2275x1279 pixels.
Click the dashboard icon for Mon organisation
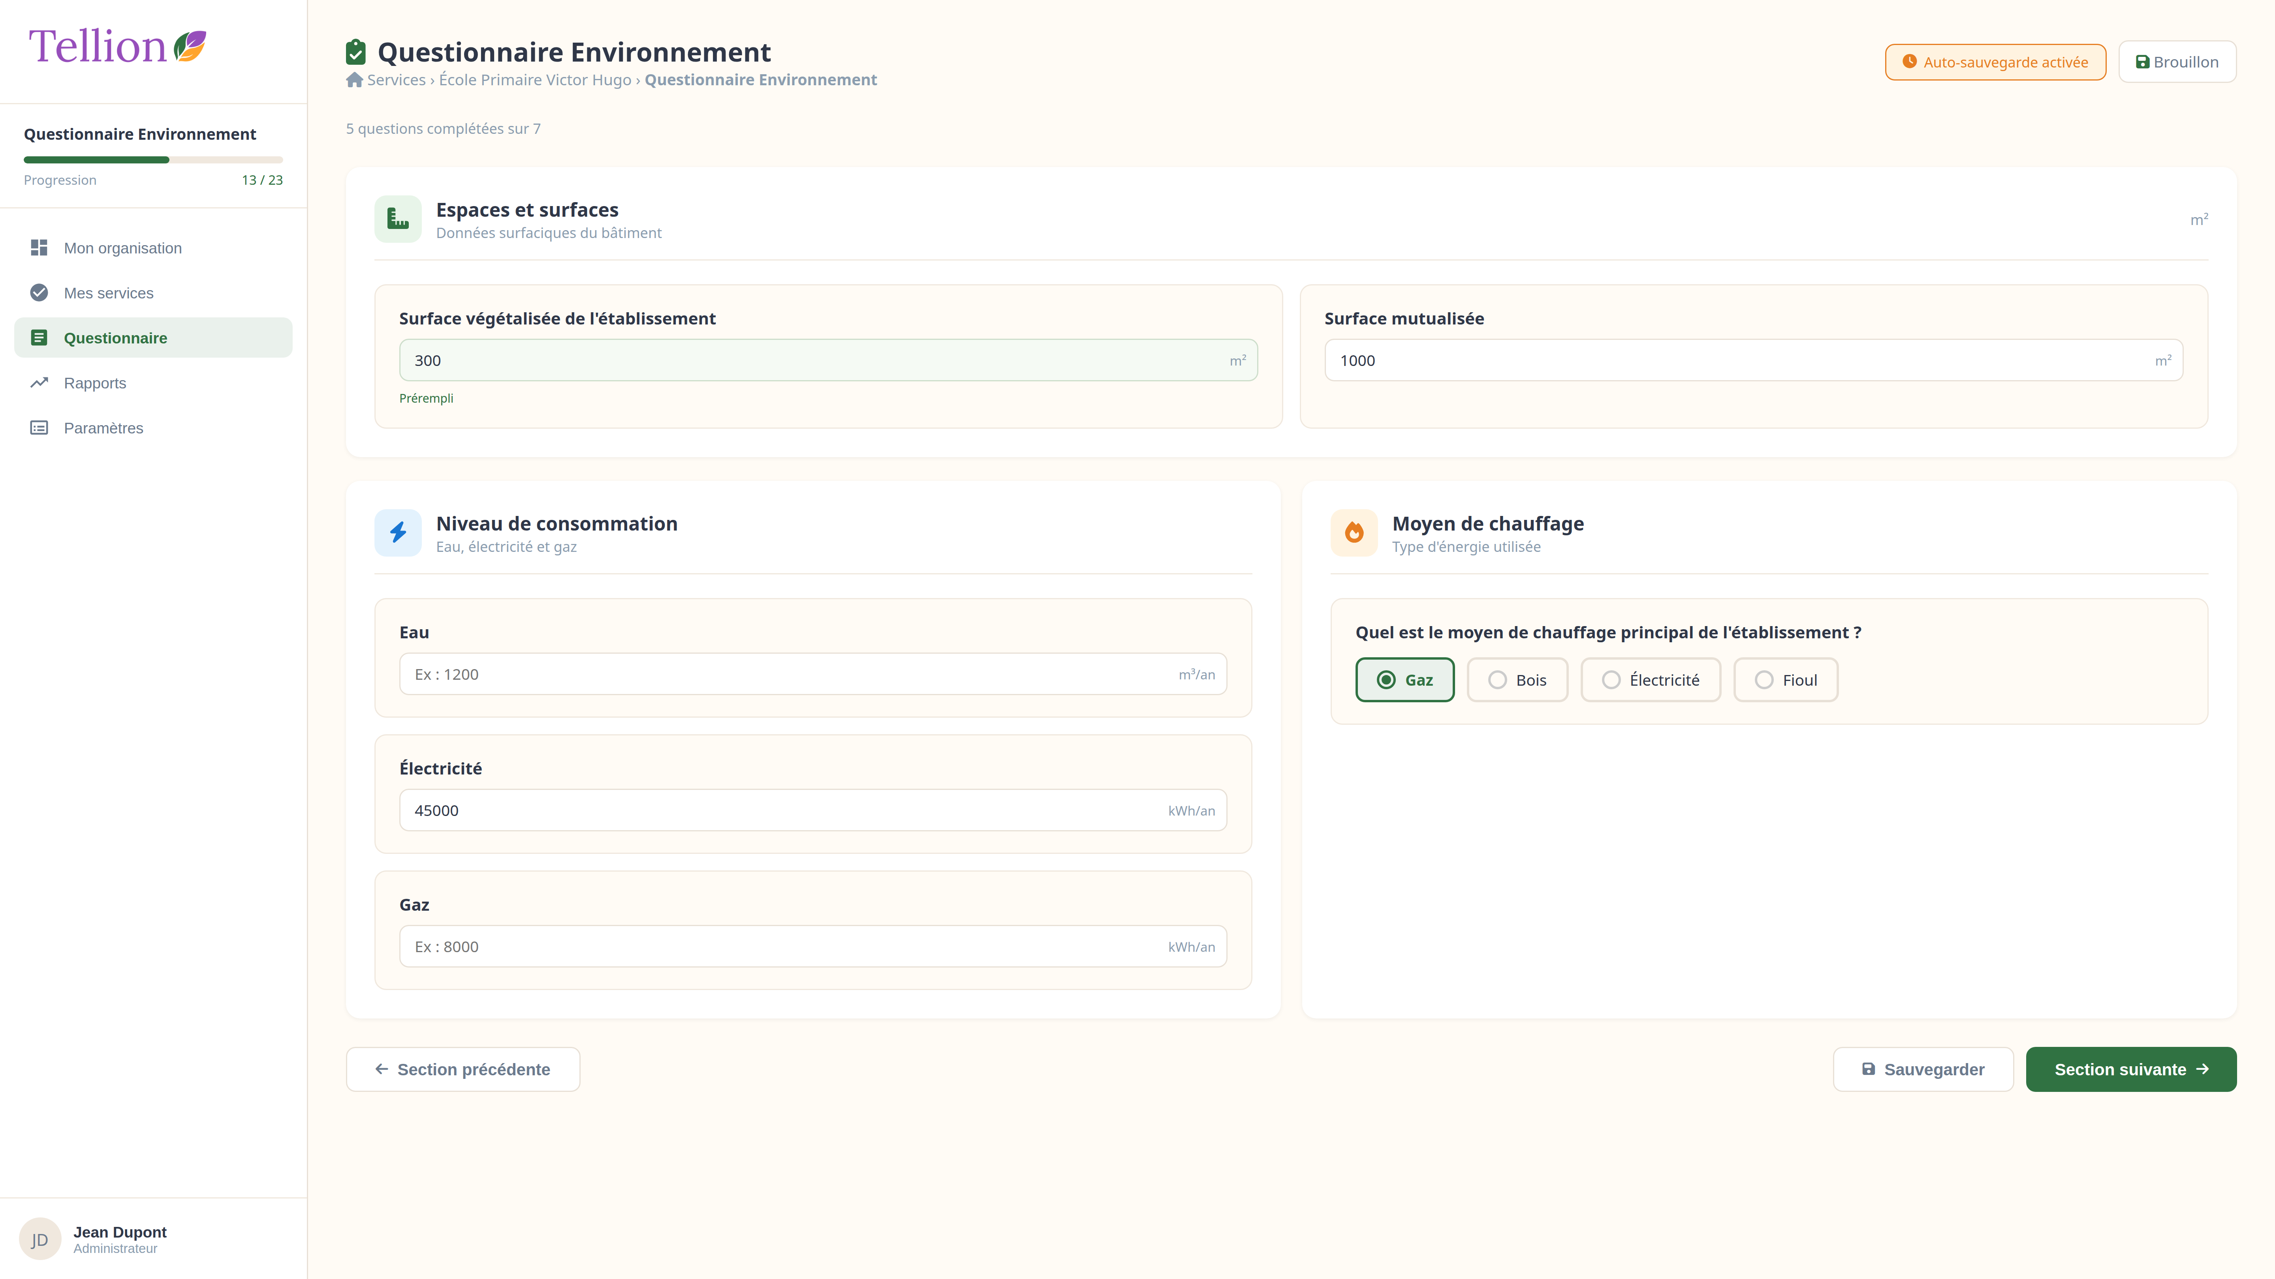click(x=39, y=248)
